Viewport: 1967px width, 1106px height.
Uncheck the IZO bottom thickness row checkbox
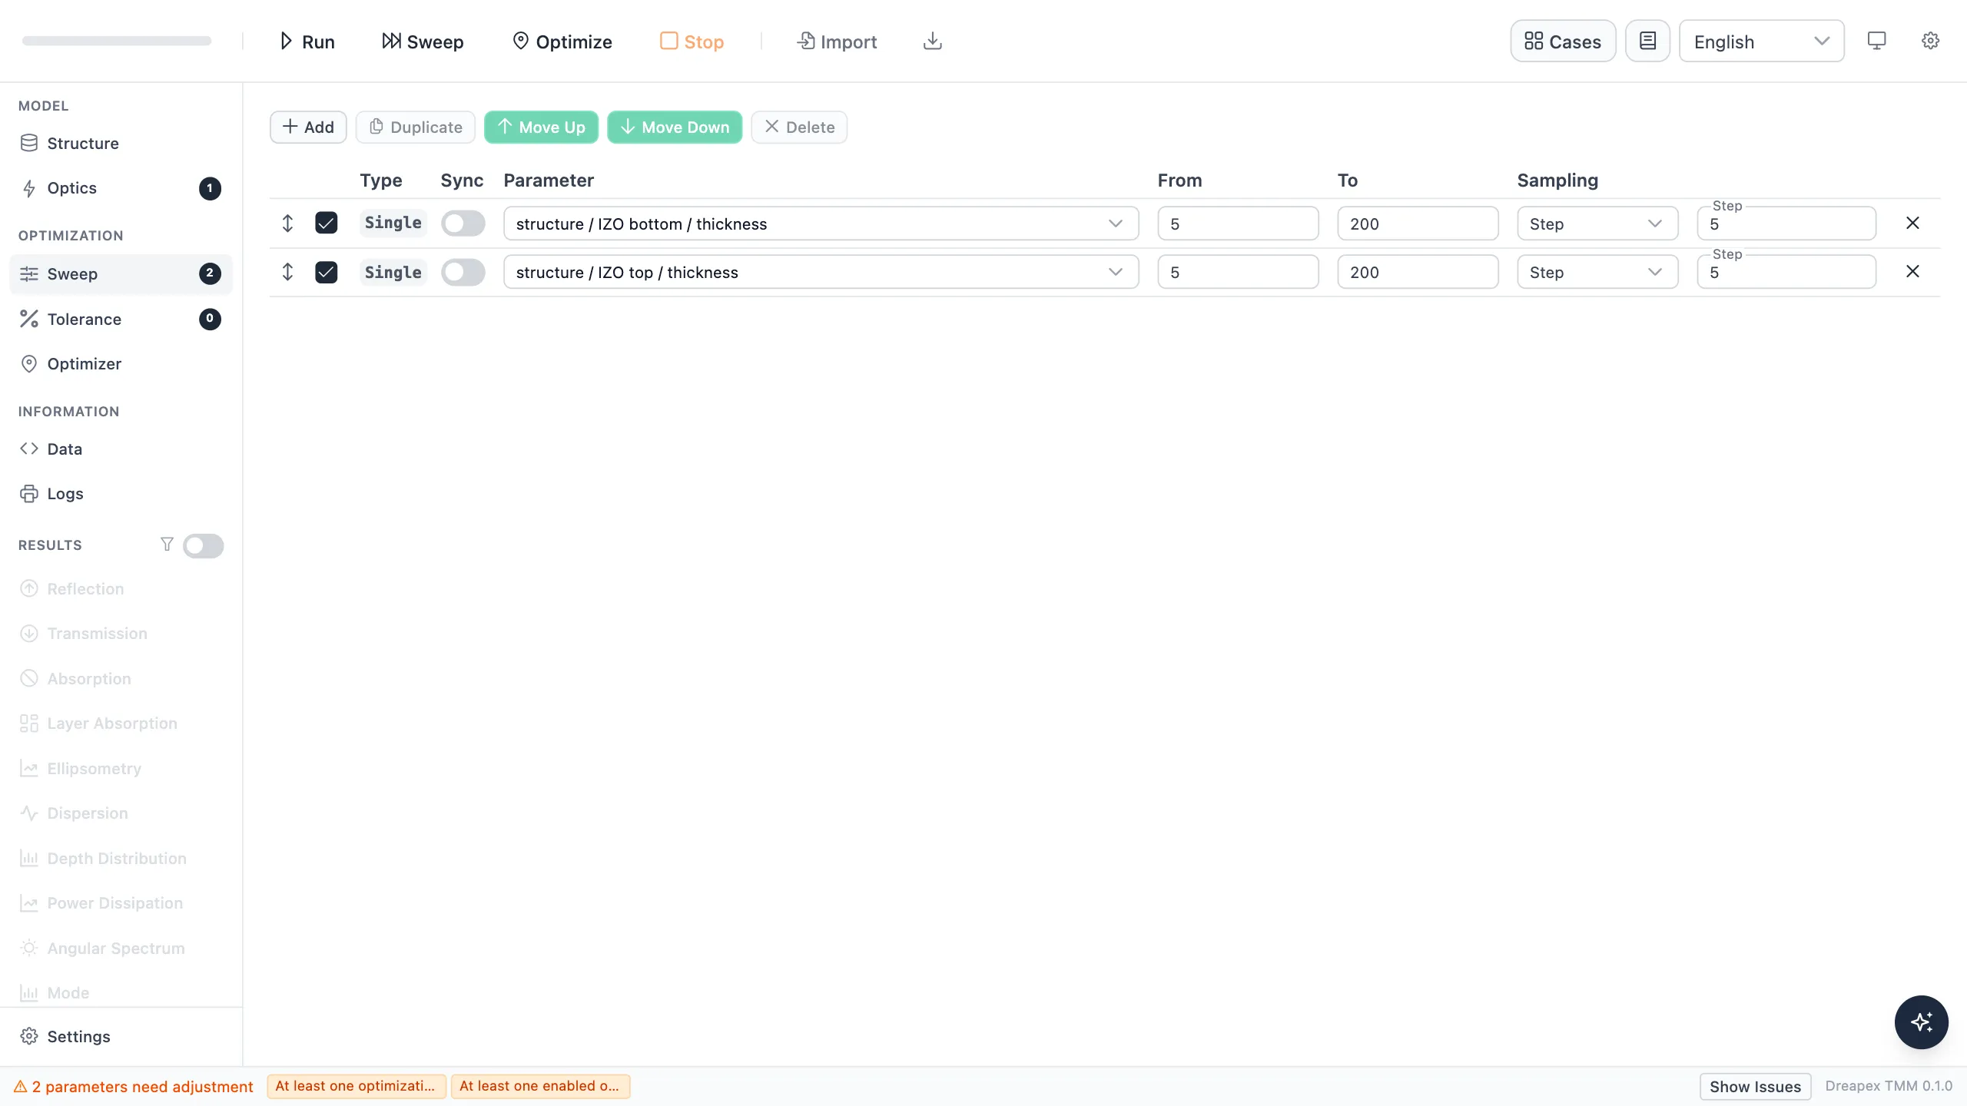327,223
